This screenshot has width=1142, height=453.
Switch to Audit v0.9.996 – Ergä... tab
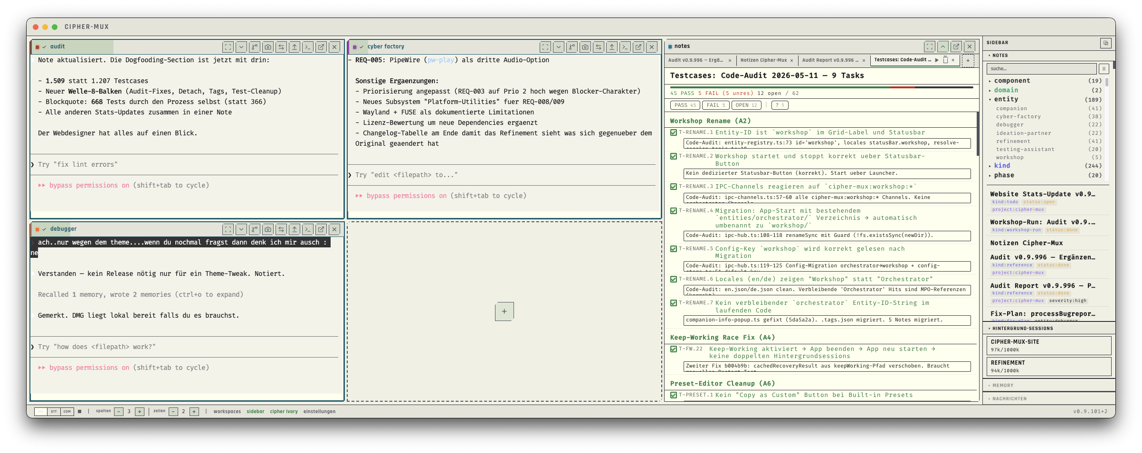point(695,60)
